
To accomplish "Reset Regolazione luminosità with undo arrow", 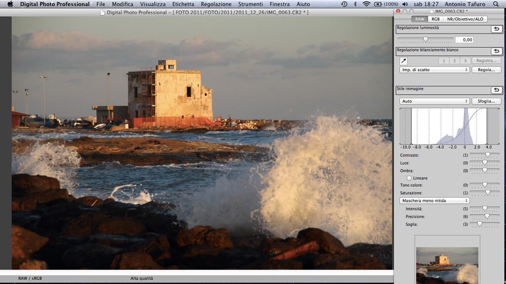I will pyautogui.click(x=496, y=29).
